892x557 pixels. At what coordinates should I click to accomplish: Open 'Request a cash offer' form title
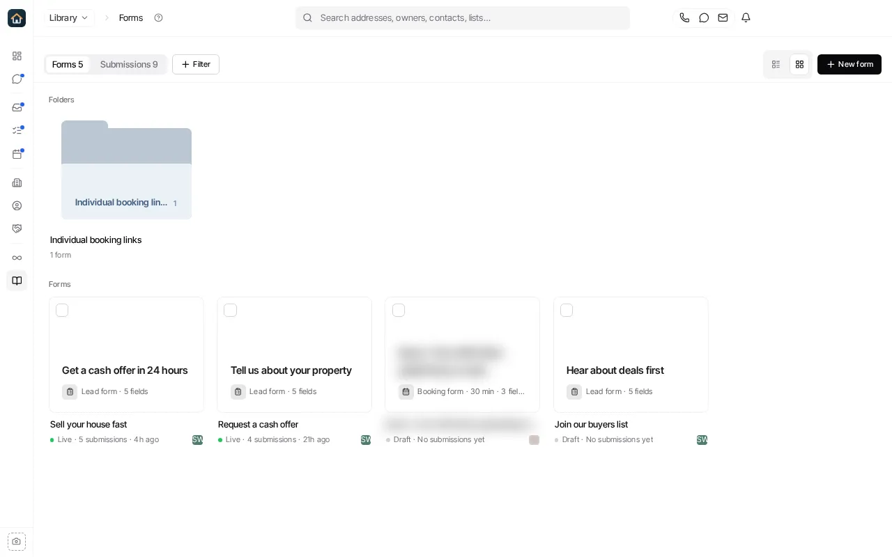point(258,424)
